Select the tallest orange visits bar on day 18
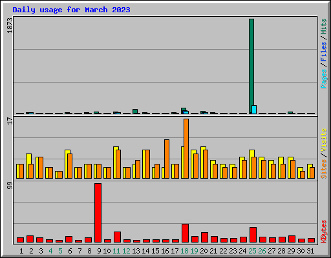The height and width of the screenshot is (258, 331). 186,148
